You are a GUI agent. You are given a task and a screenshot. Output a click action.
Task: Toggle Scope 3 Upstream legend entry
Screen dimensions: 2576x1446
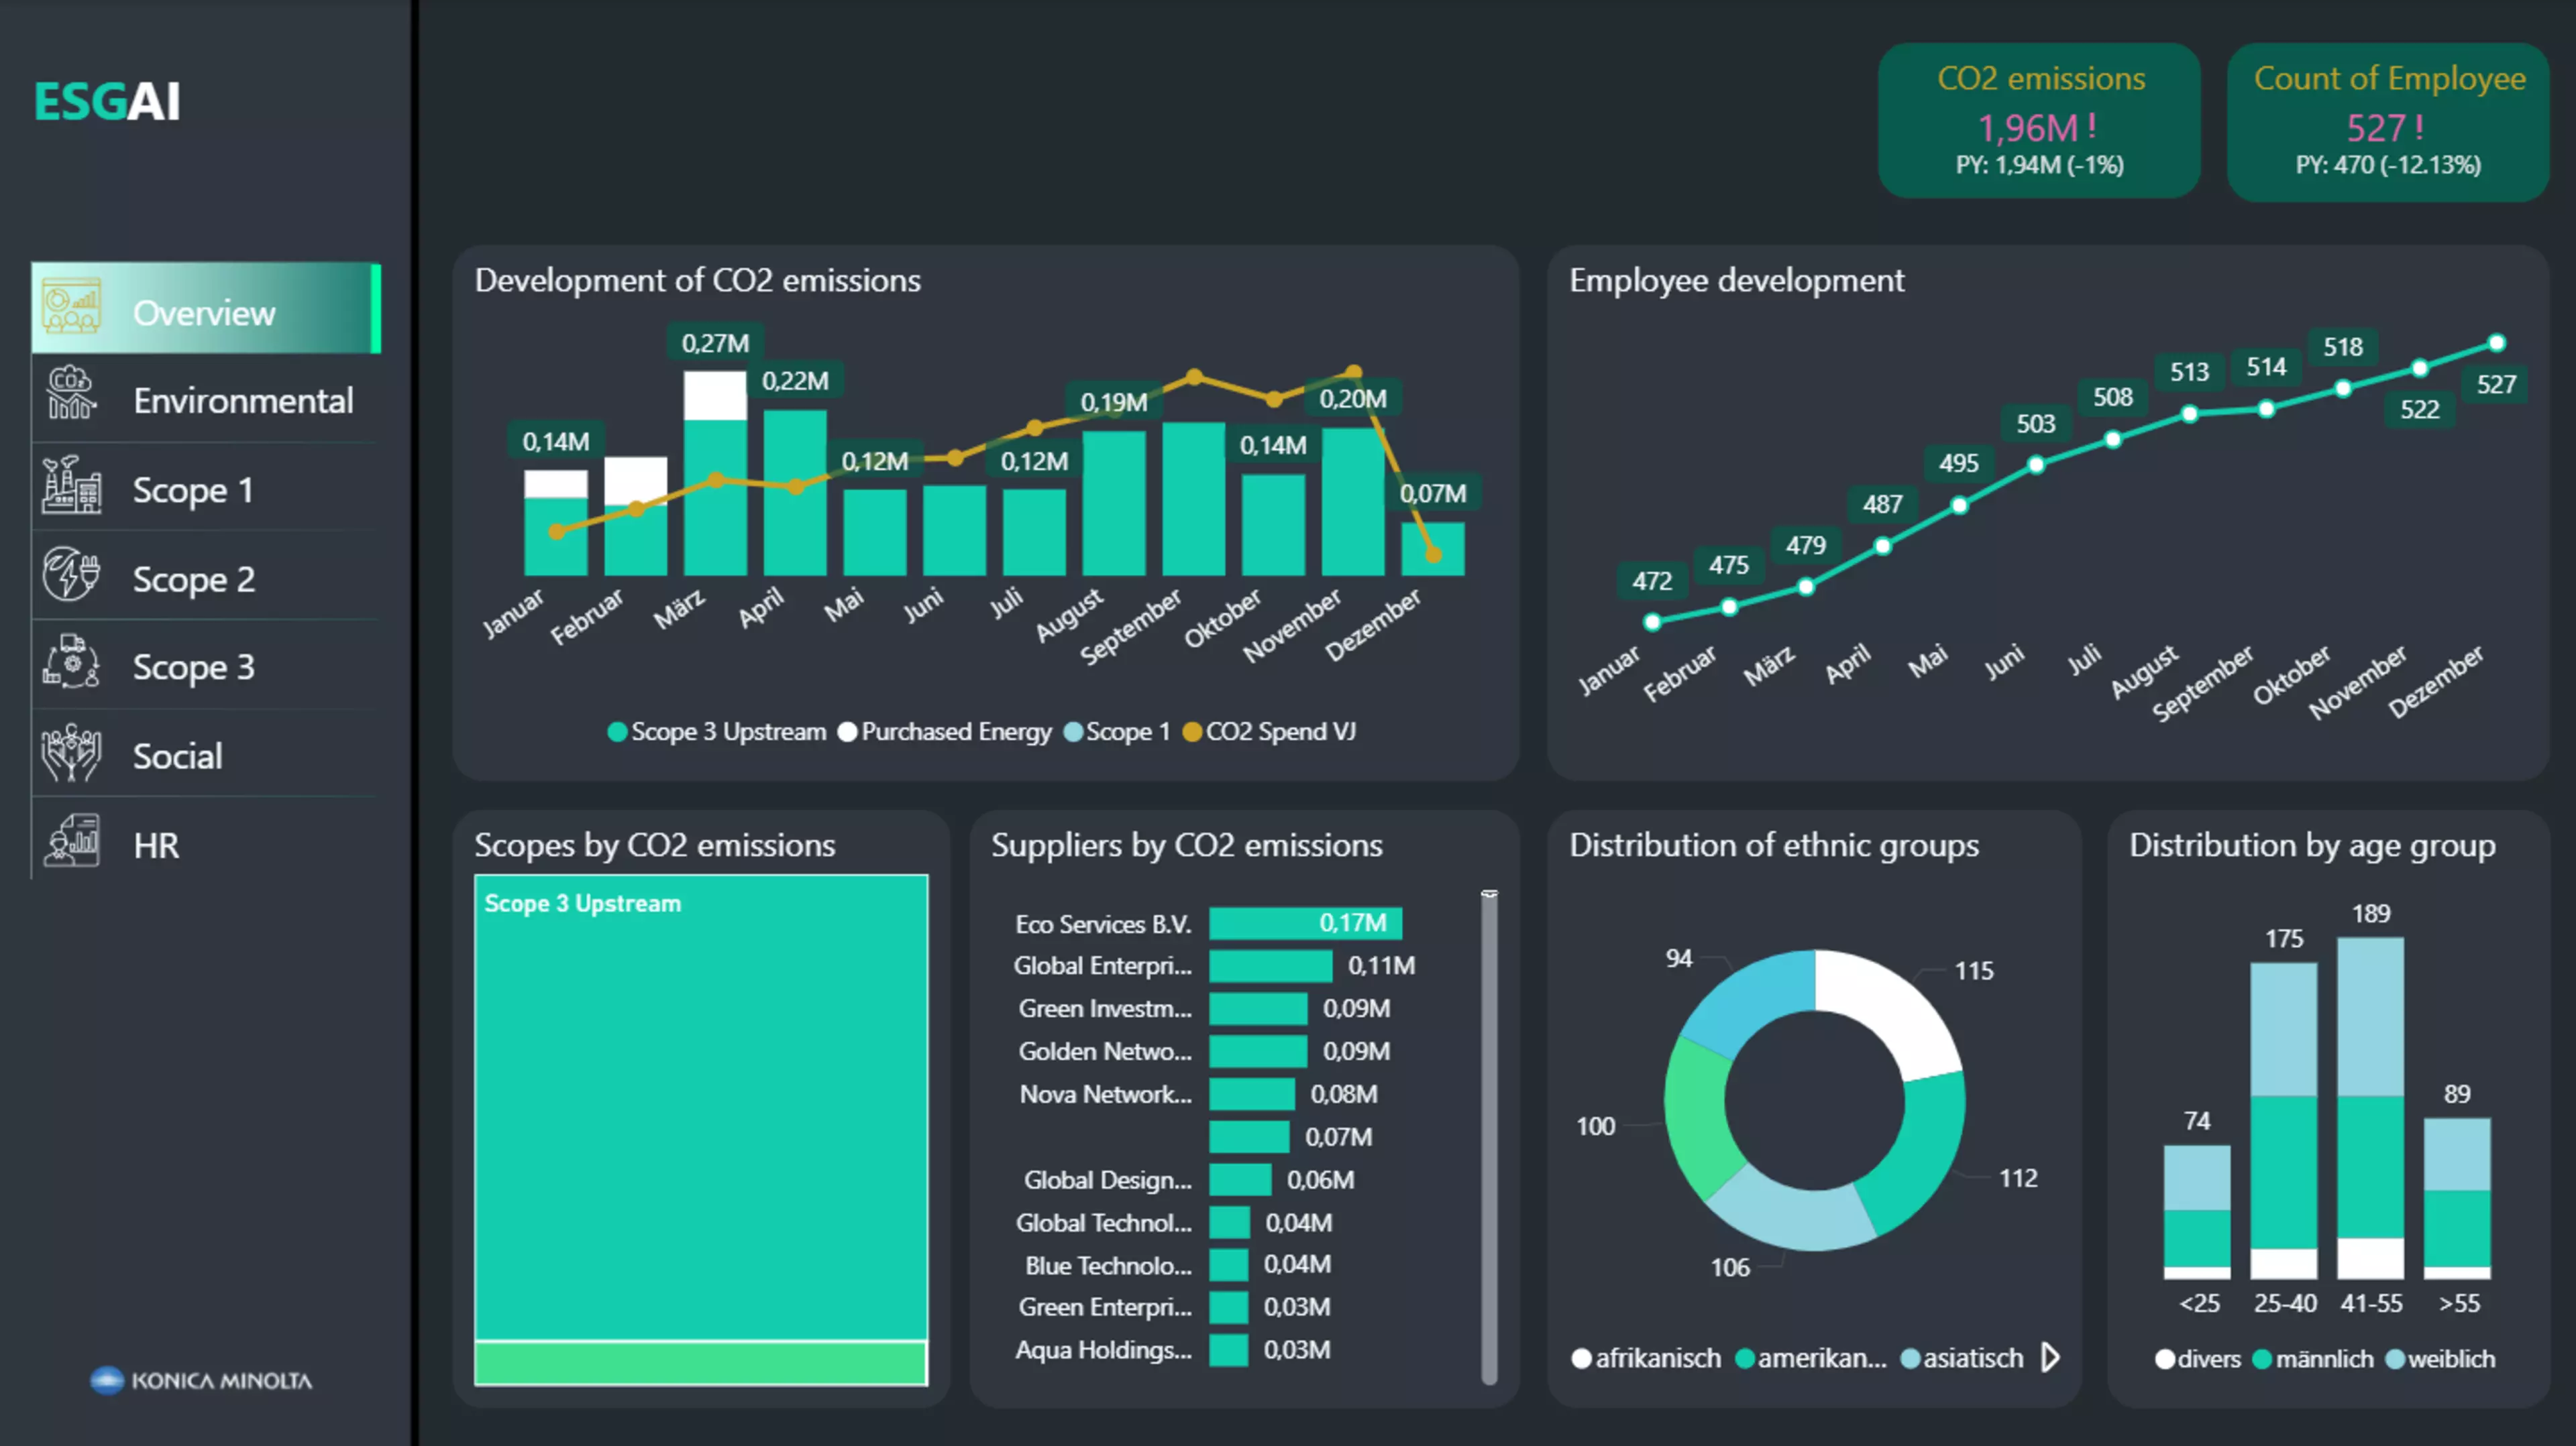[728, 733]
